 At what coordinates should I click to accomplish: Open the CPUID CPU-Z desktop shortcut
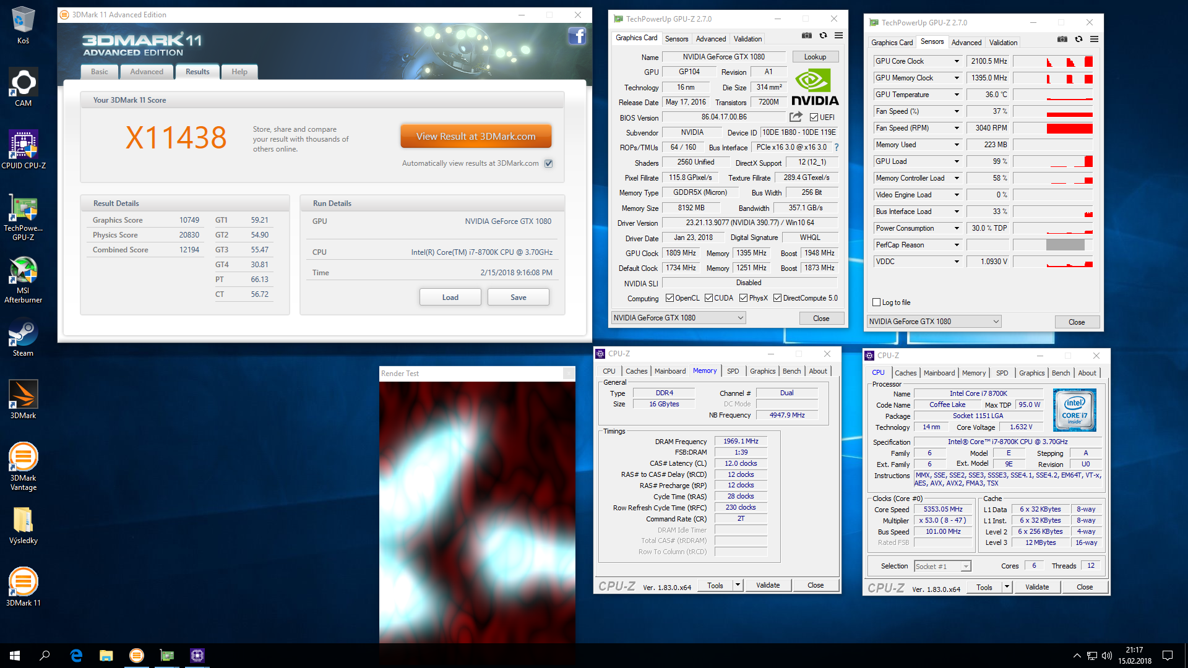click(23, 150)
